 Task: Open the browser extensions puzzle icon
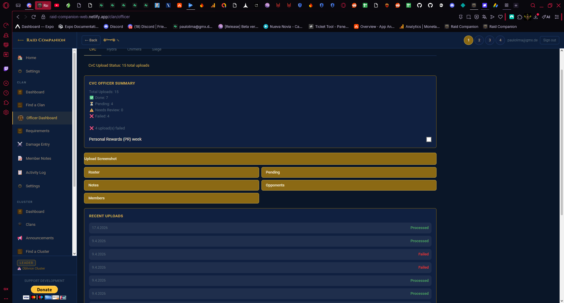tap(520, 17)
